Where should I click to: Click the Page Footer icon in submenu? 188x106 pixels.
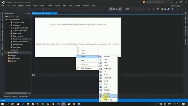pyautogui.click(x=100, y=100)
